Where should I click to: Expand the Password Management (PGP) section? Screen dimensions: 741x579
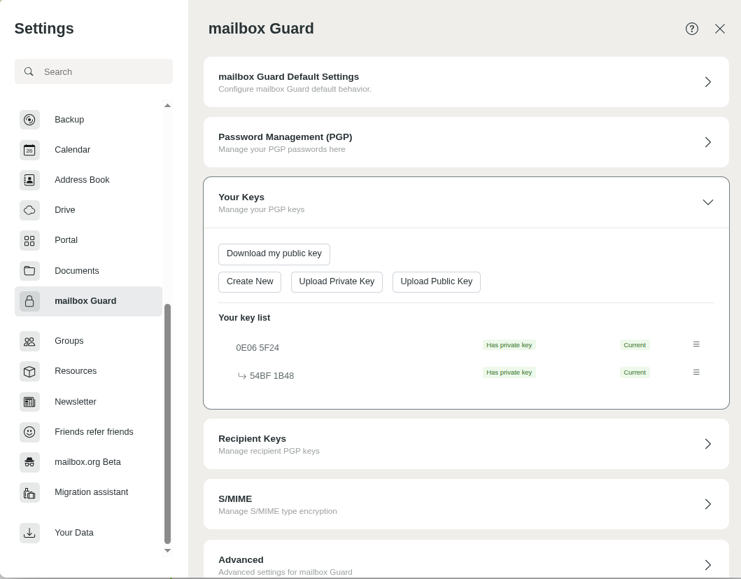coord(707,142)
